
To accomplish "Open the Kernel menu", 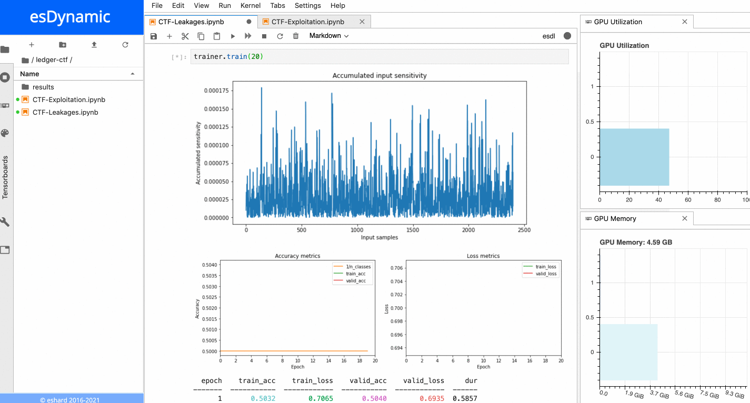I will click(x=250, y=6).
